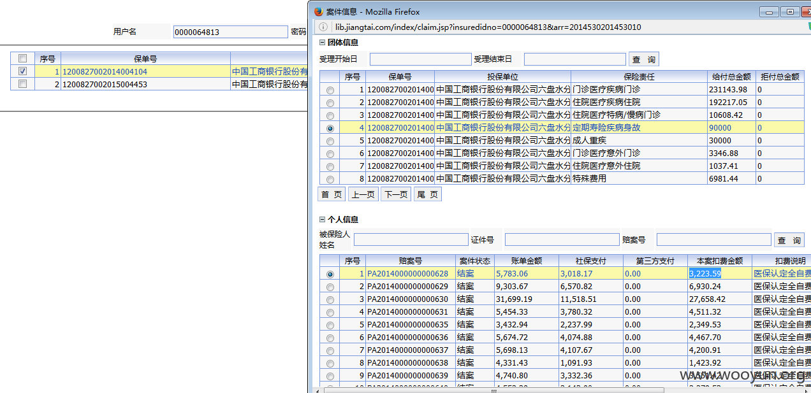Select radio for claim PA2014000000000635
811x393 pixels.
(x=330, y=325)
